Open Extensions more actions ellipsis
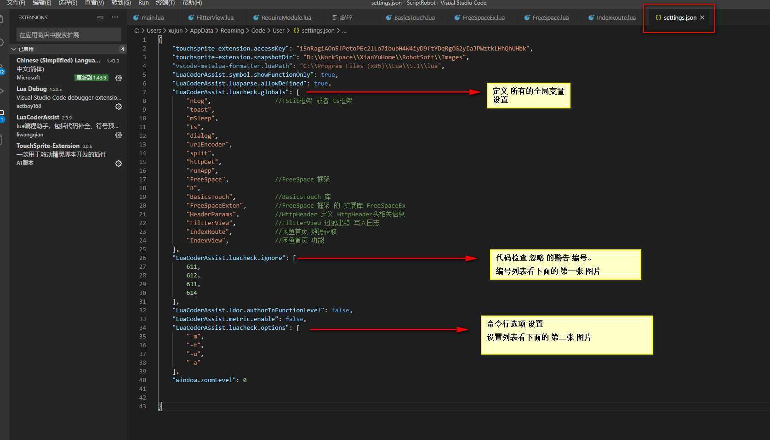 point(115,17)
